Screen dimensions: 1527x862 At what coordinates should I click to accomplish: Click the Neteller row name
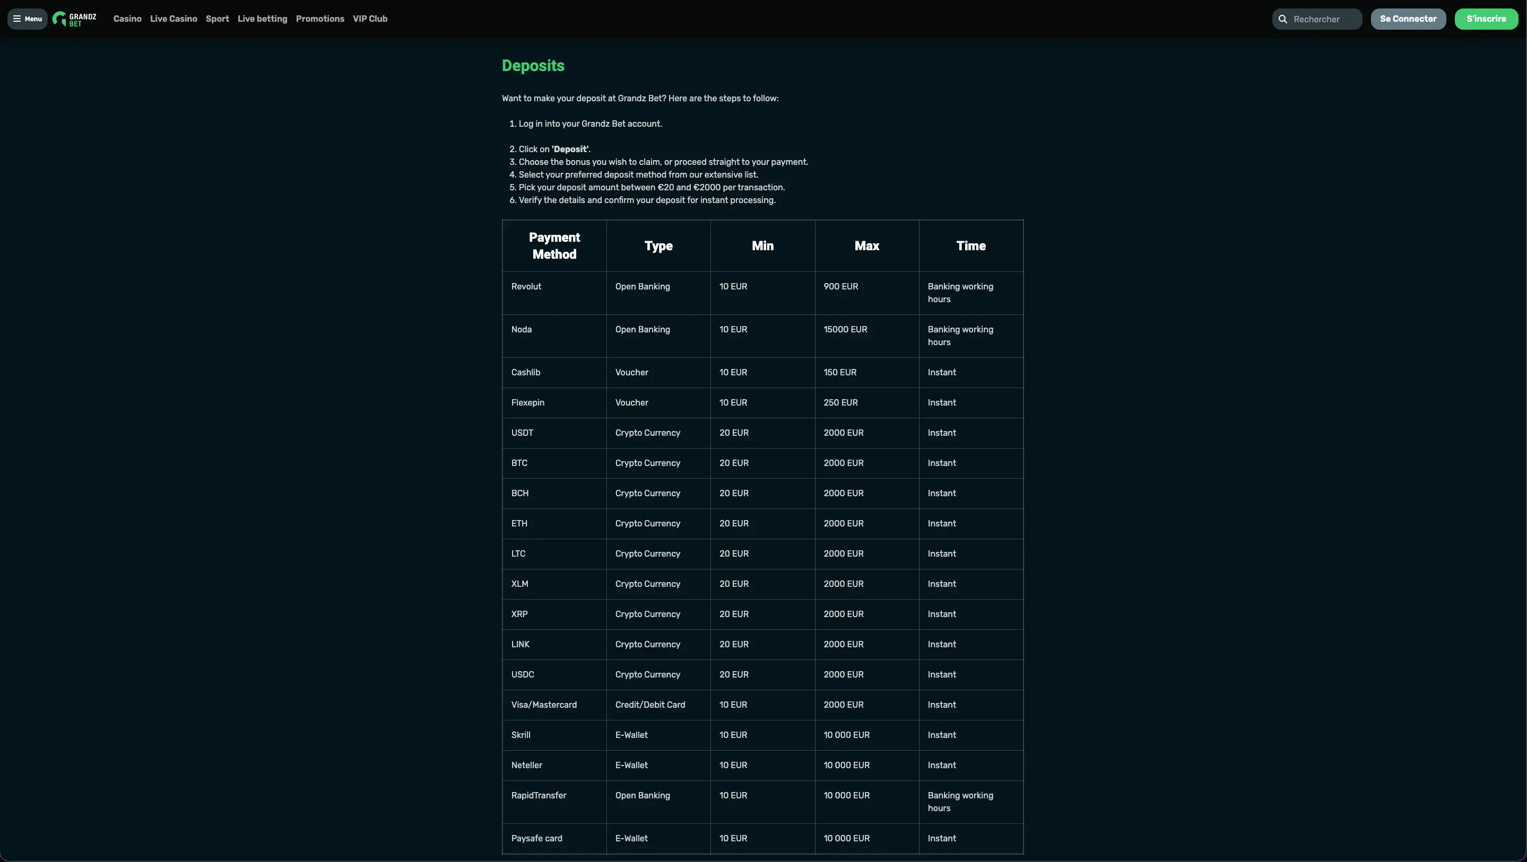(526, 766)
